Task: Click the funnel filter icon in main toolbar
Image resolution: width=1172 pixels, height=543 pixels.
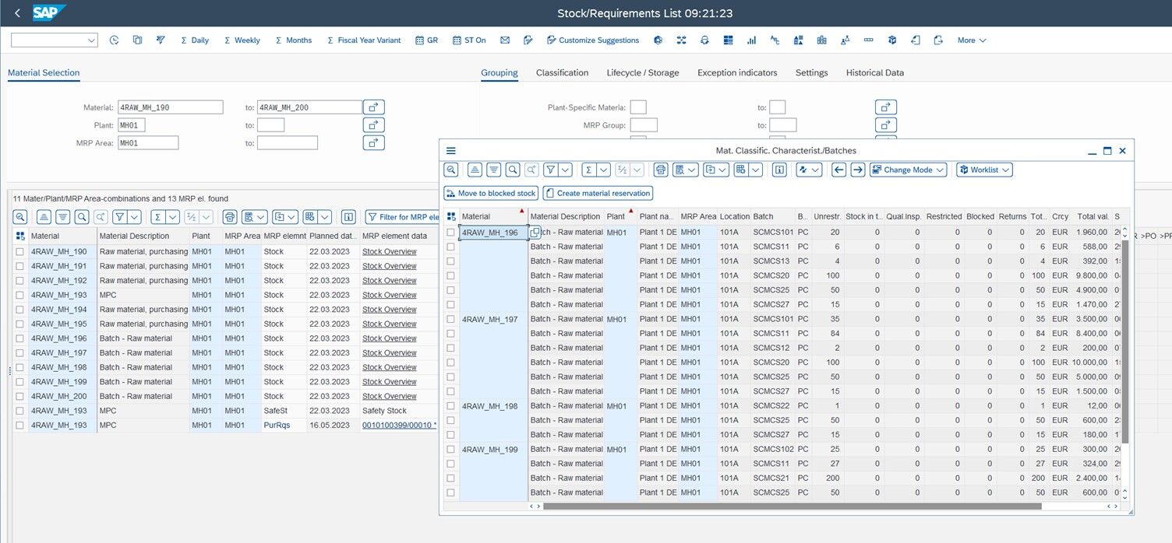Action: pos(161,40)
